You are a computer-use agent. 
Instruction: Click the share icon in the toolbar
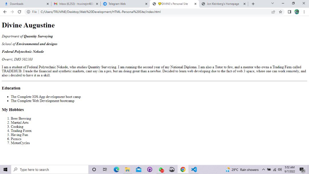coord(274,12)
